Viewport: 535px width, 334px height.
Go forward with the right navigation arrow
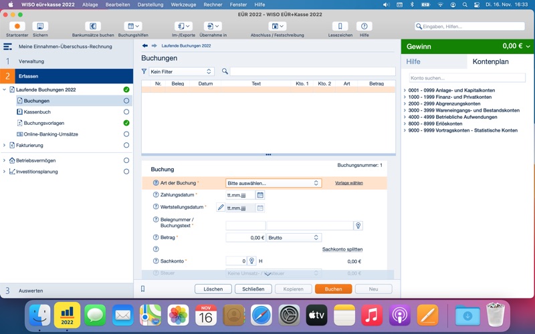154,45
